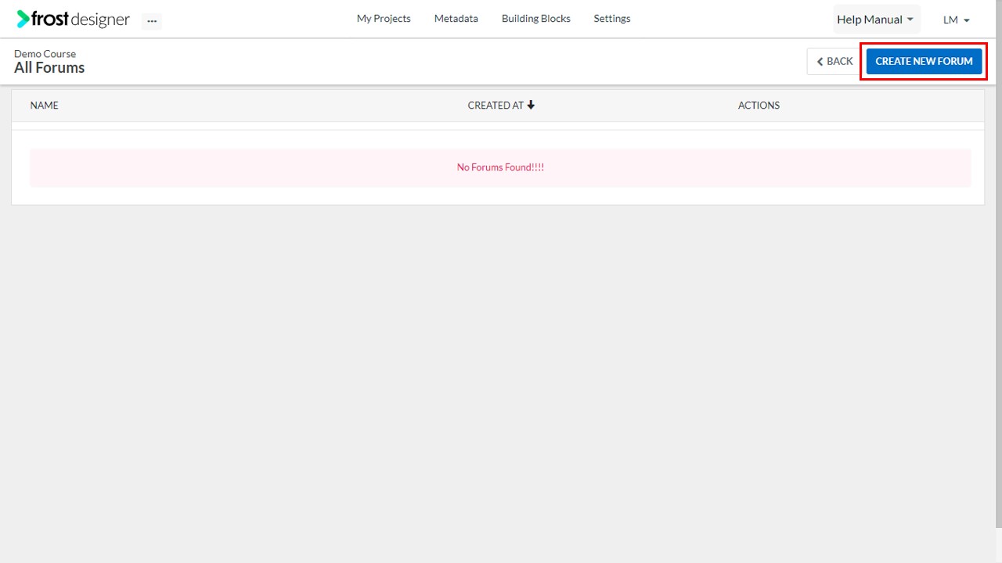
Task: Open Building Blocks
Action: pyautogui.click(x=536, y=19)
